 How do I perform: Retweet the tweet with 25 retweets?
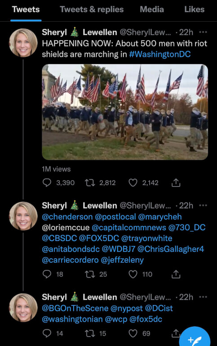point(90,274)
